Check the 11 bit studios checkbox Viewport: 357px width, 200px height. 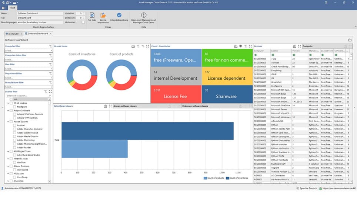point(11,103)
